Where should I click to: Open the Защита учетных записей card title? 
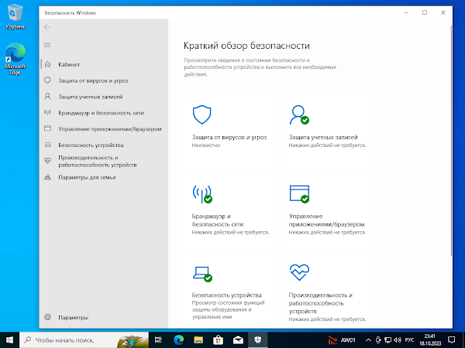tap(323, 138)
